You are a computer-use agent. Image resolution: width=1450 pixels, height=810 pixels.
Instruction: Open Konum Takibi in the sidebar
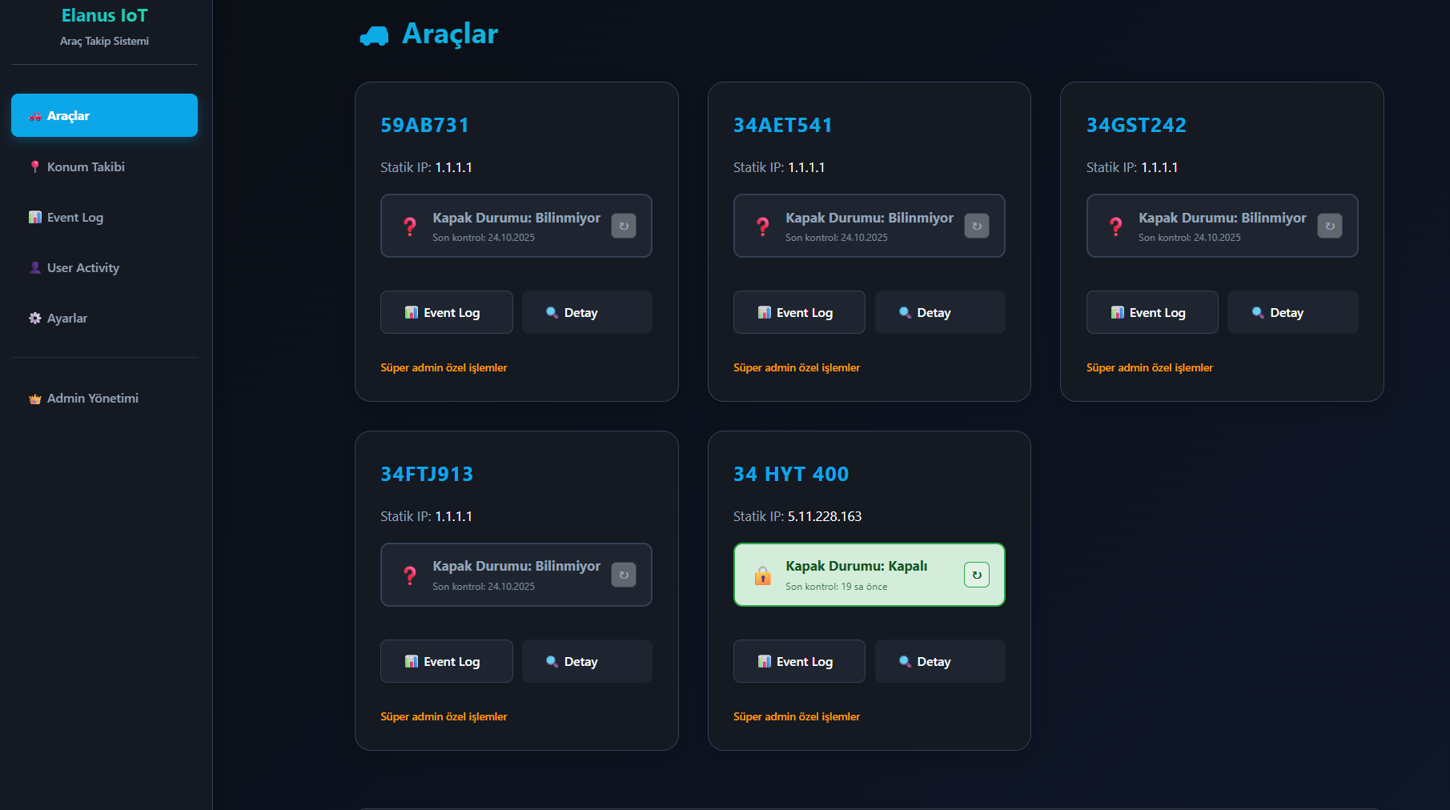tap(86, 166)
